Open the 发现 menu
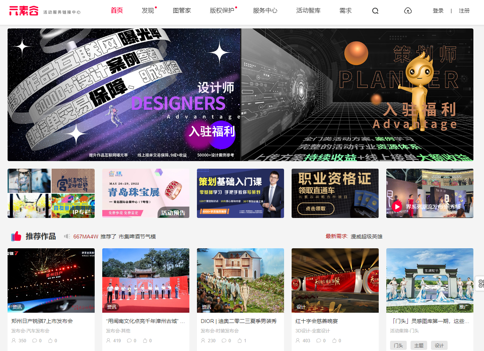This screenshot has width=484, height=351. pos(148,11)
